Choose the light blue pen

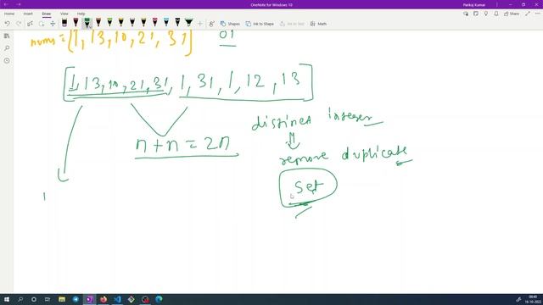pyautogui.click(x=166, y=23)
